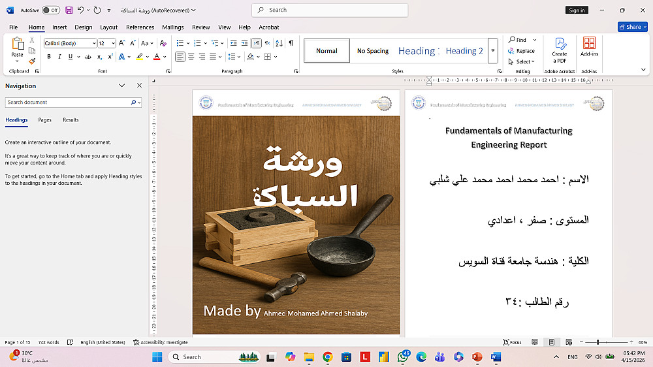The height and width of the screenshot is (367, 653).
Task: Click the Cut scissors icon
Action: 32,40
